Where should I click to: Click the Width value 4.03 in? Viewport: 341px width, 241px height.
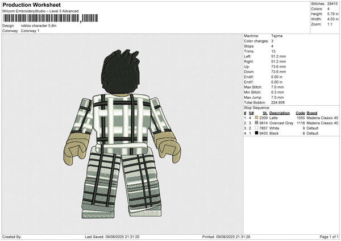point(332,19)
